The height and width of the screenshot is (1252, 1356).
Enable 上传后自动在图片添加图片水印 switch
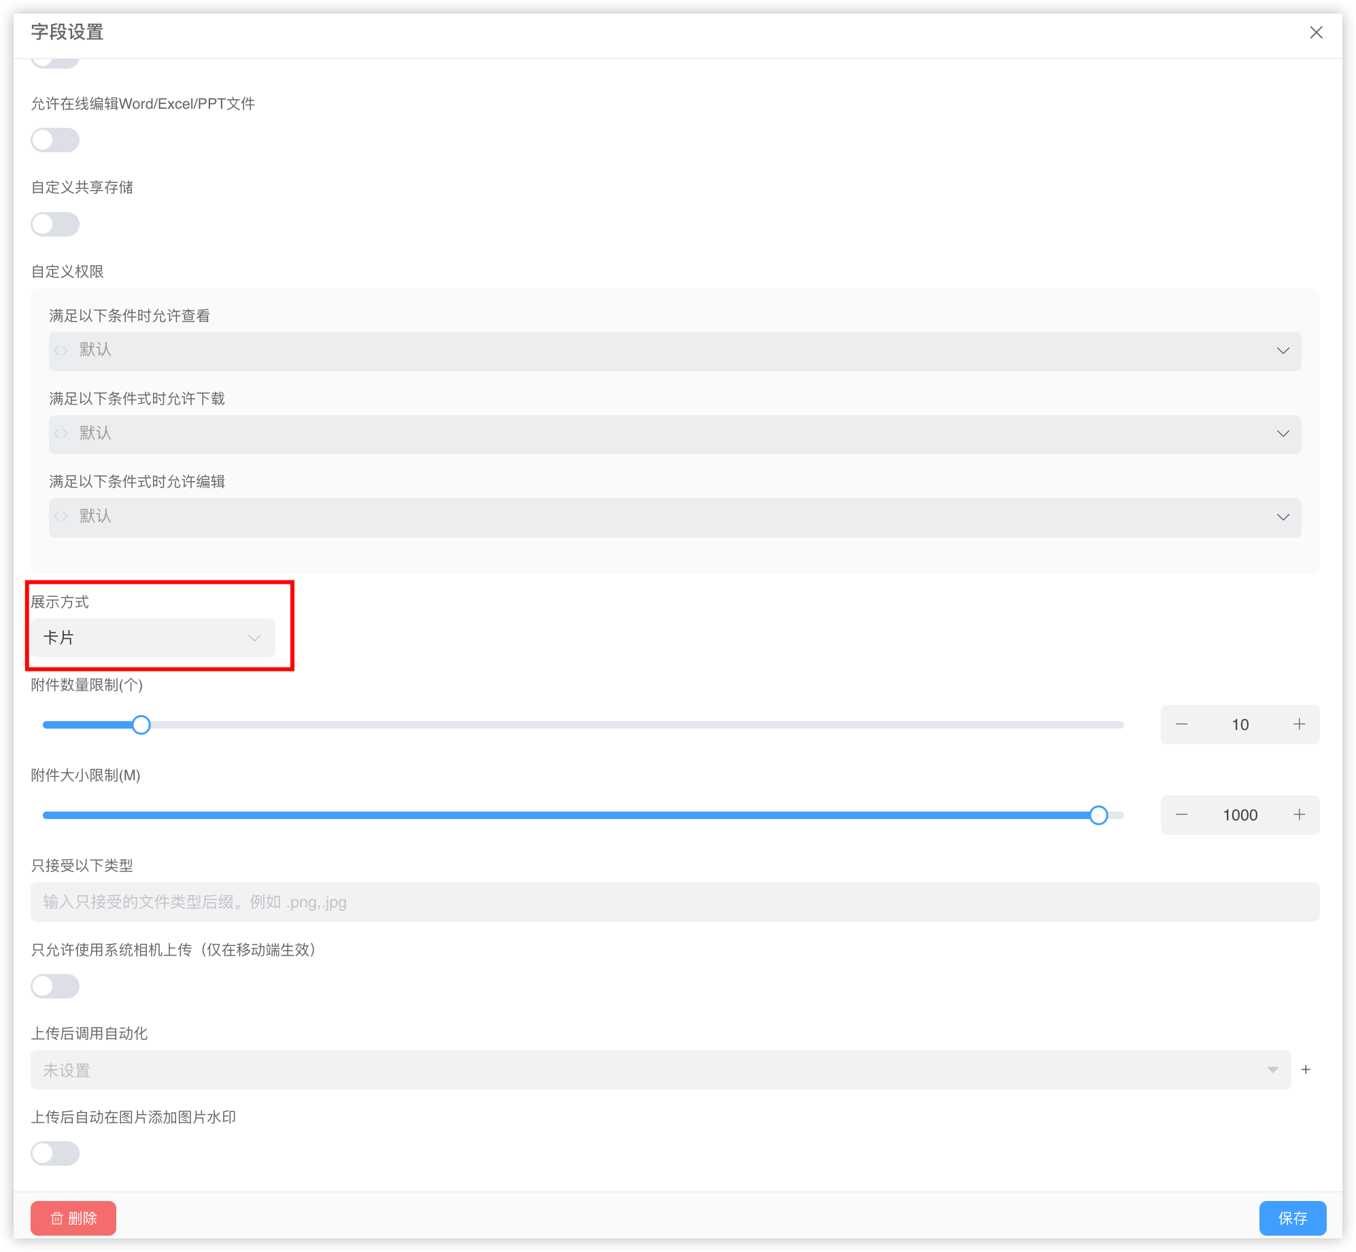[x=55, y=1153]
